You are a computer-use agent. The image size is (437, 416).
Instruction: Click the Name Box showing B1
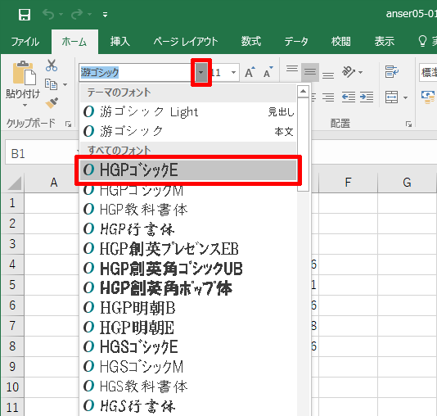(x=42, y=154)
